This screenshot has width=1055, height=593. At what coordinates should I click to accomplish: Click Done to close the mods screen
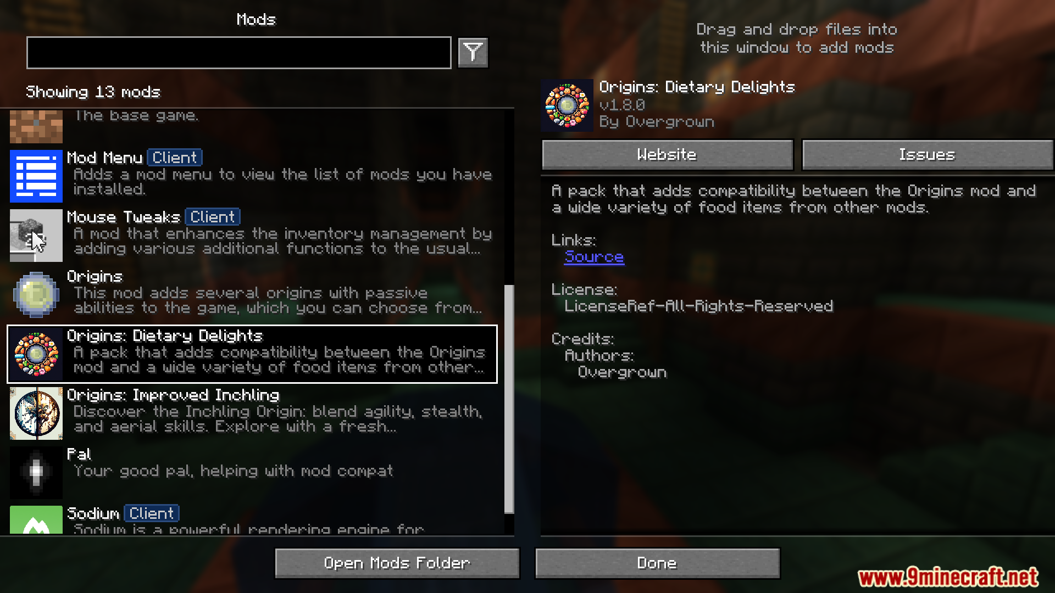pos(656,563)
